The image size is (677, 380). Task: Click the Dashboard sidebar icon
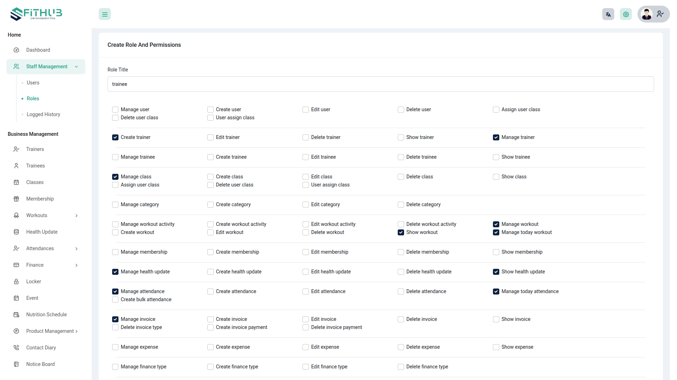(x=16, y=50)
